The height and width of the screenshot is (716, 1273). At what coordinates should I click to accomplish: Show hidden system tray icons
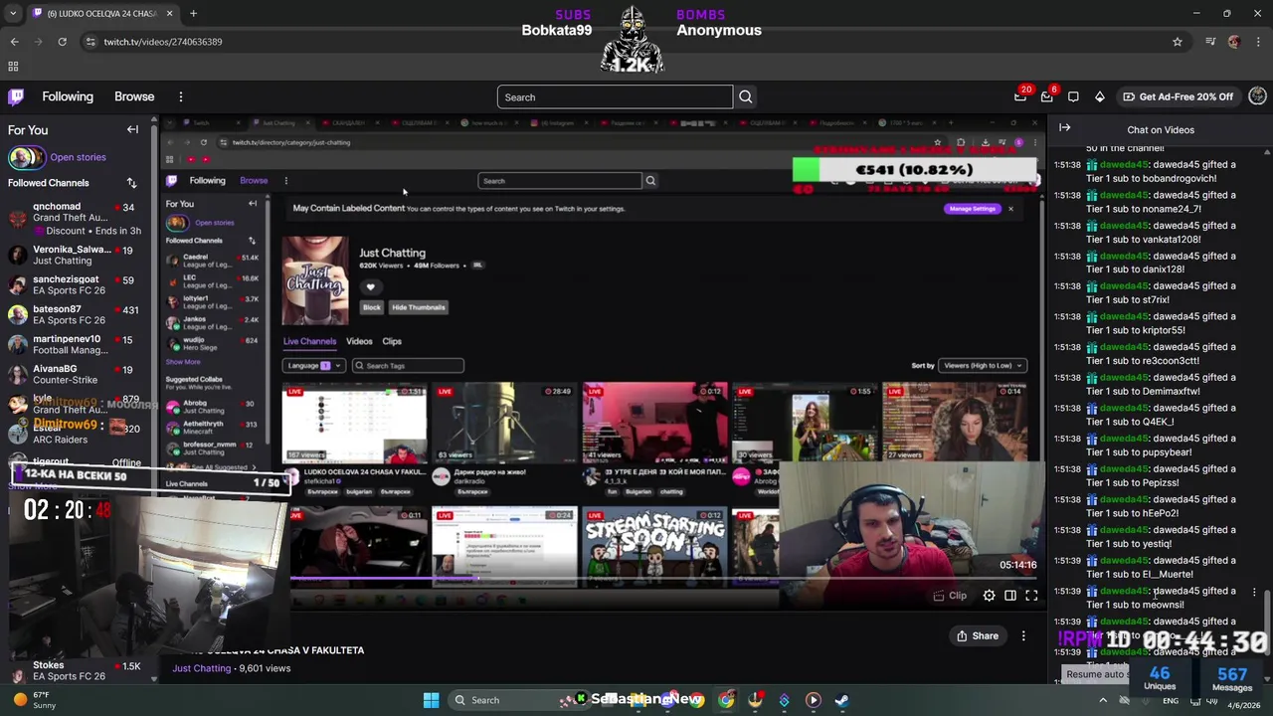click(x=1102, y=700)
